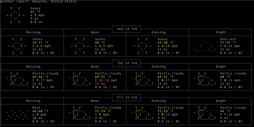The image size is (254, 127).
Task: Click Friday morning's 66-68 °F temperature
Action: pos(40,111)
